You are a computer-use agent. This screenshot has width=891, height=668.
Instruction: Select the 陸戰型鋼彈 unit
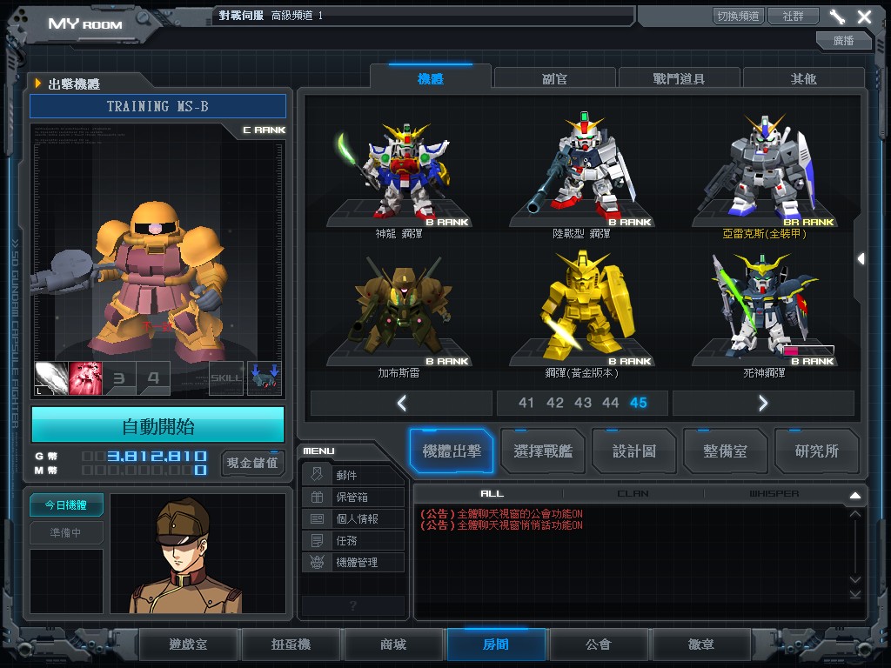click(x=582, y=174)
